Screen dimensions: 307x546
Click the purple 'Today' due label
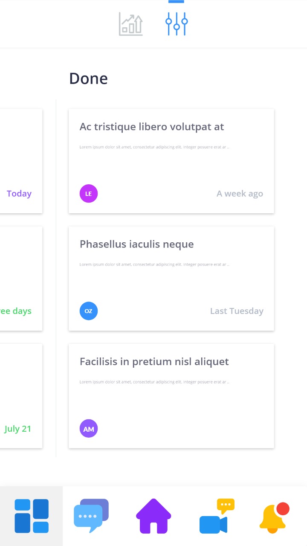(19, 194)
